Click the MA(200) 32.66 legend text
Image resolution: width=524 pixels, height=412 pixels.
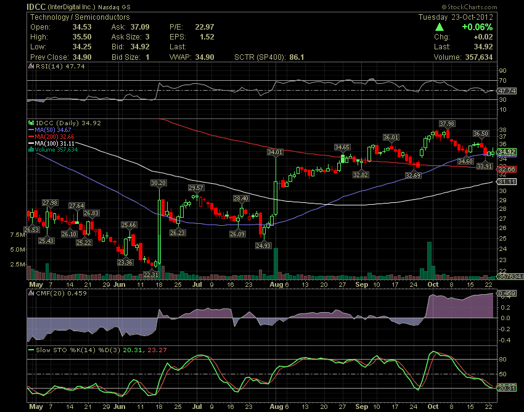coord(54,136)
